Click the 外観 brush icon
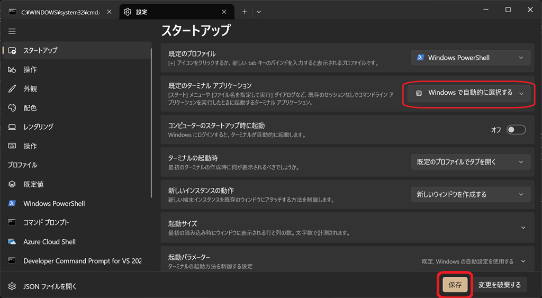542x298 pixels. click(x=12, y=89)
